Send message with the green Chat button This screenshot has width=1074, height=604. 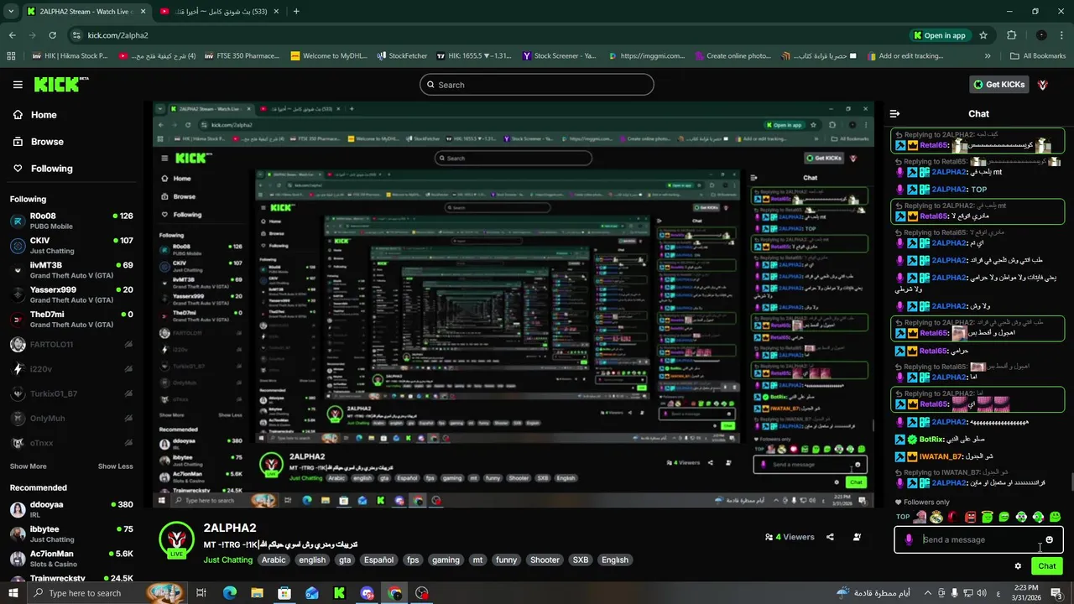pos(1046,566)
